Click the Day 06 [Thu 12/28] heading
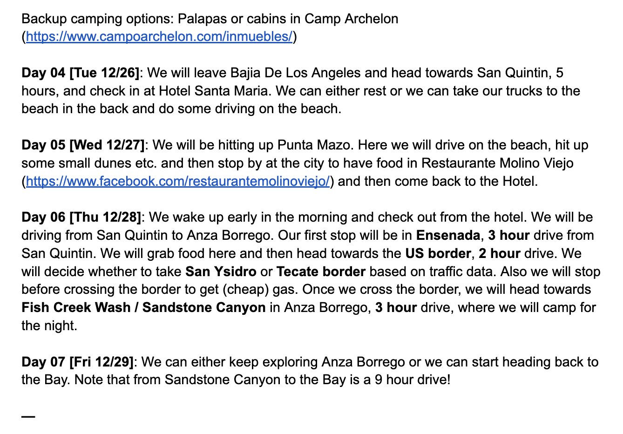 pos(81,217)
